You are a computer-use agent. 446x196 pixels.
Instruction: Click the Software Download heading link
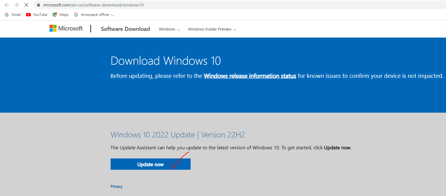(x=125, y=29)
